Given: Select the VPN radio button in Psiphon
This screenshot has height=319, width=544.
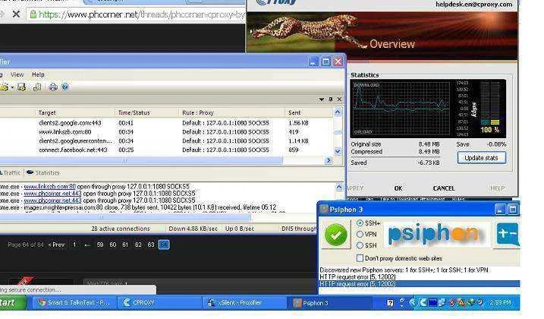Looking at the screenshot, I should pos(360,234).
